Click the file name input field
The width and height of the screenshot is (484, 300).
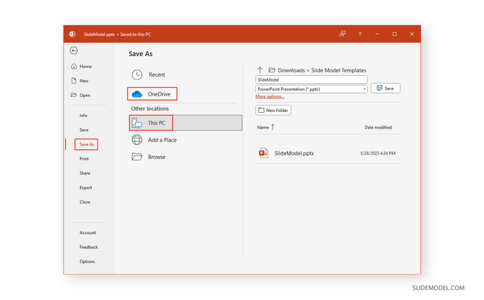[311, 80]
